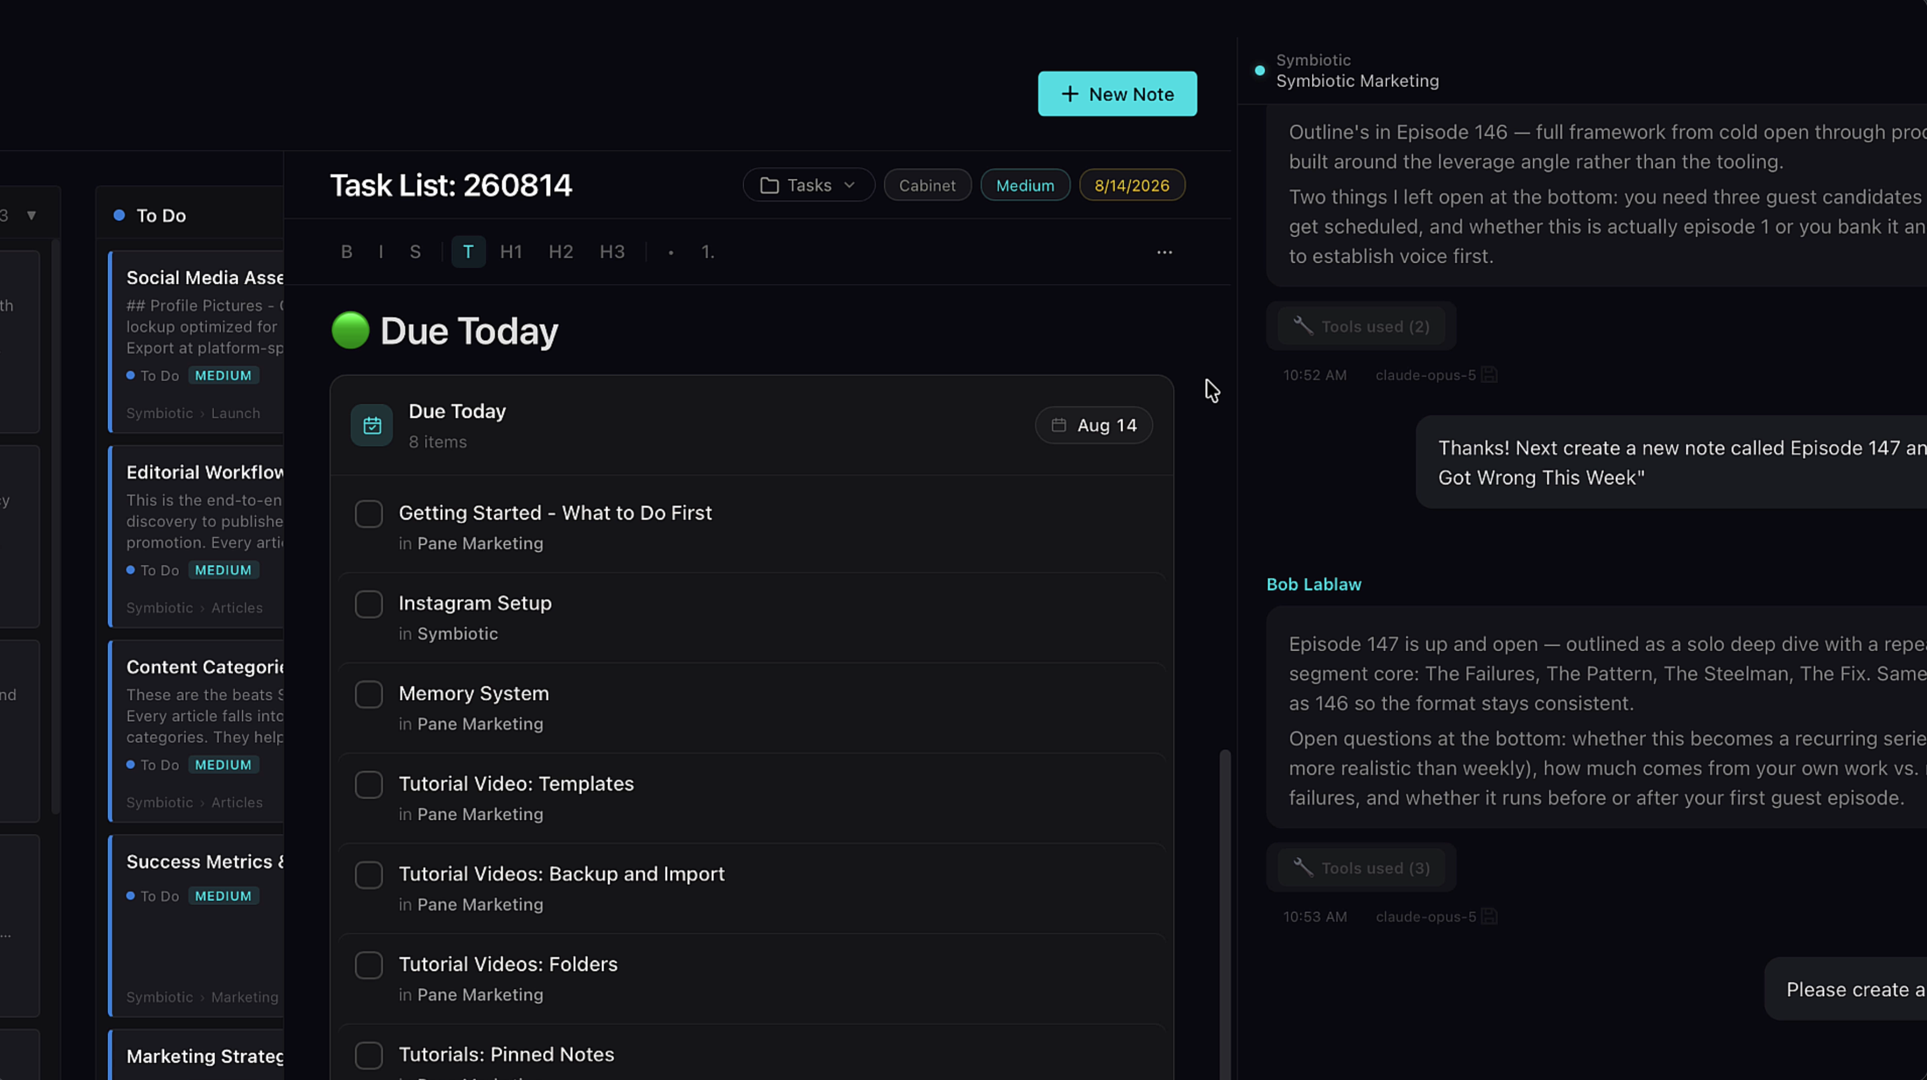The width and height of the screenshot is (1927, 1080).
Task: Check the Getting Started - What to Do First task
Action: tap(369, 514)
